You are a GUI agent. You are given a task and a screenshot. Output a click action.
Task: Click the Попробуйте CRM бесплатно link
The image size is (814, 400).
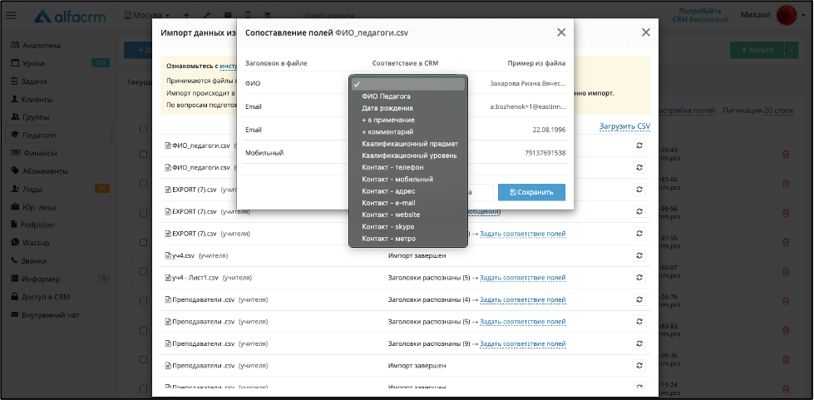click(x=700, y=15)
